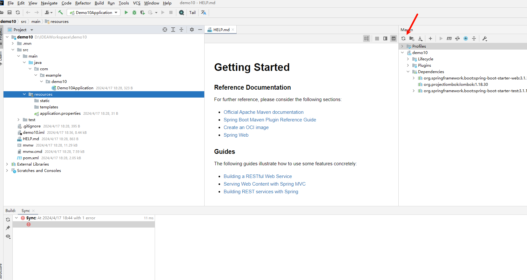Select pom.xml in project tree
The image size is (527, 280).
click(x=31, y=158)
